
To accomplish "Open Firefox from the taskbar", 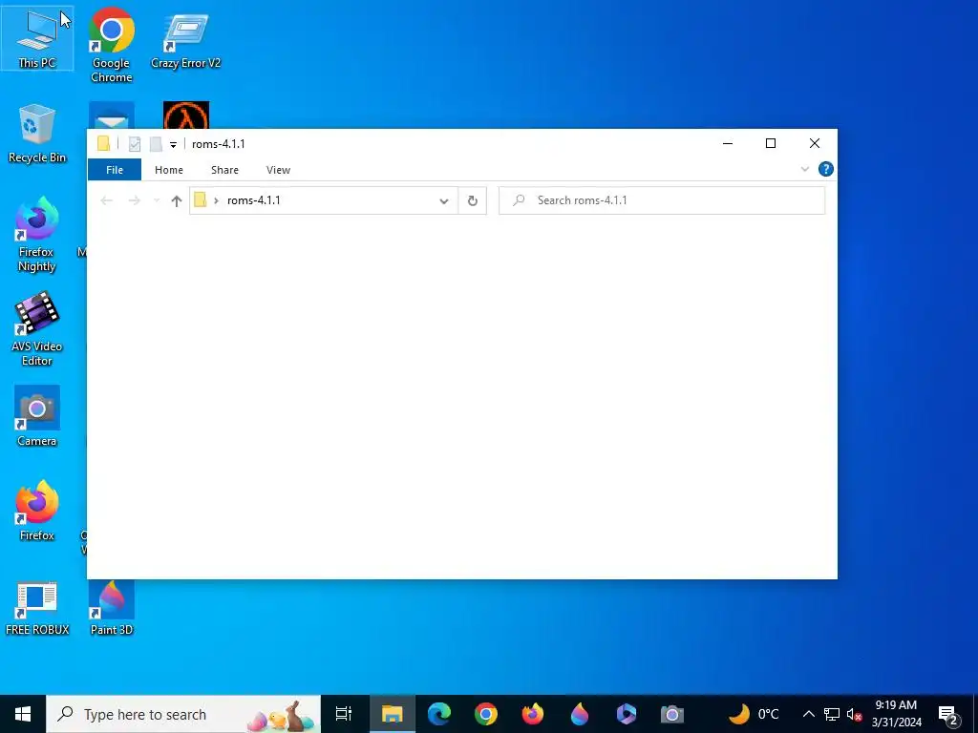I will click(x=533, y=714).
